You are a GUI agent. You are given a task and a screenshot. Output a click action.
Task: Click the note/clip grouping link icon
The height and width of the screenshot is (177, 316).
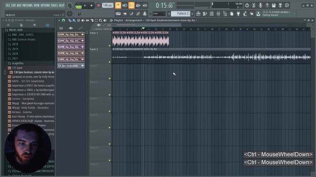[138, 14]
